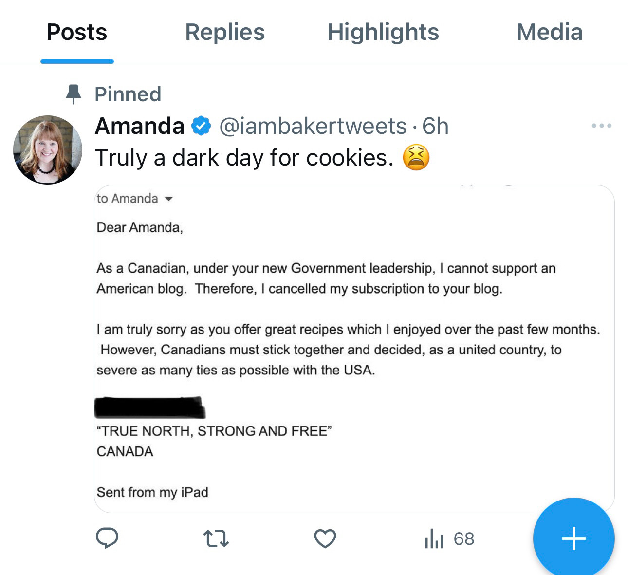Open the @iambakertweets handle link
The width and height of the screenshot is (628, 575).
click(313, 126)
